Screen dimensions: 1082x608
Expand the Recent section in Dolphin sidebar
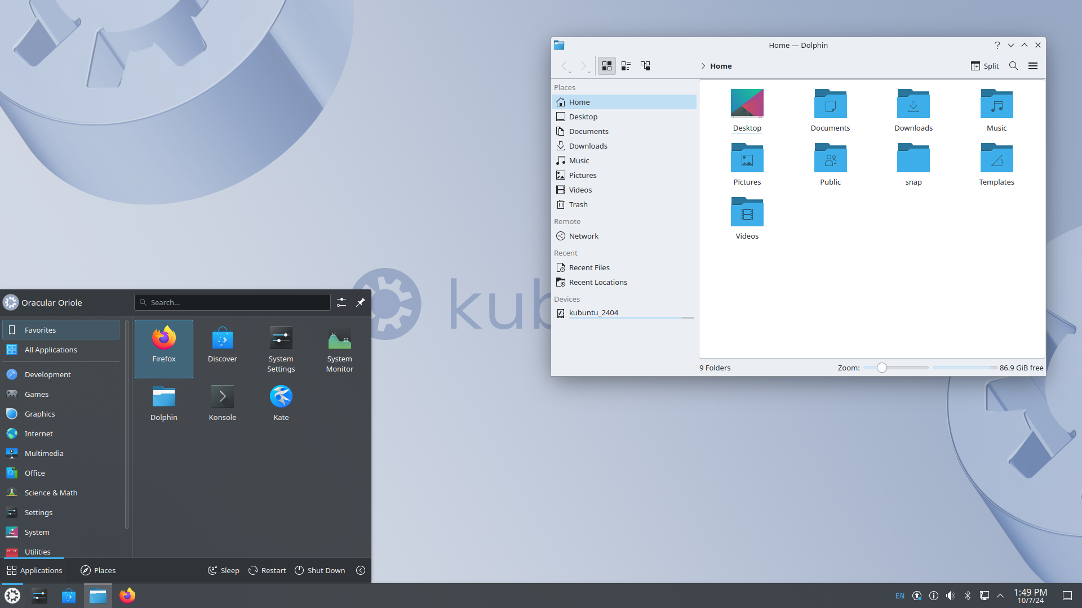coord(566,252)
